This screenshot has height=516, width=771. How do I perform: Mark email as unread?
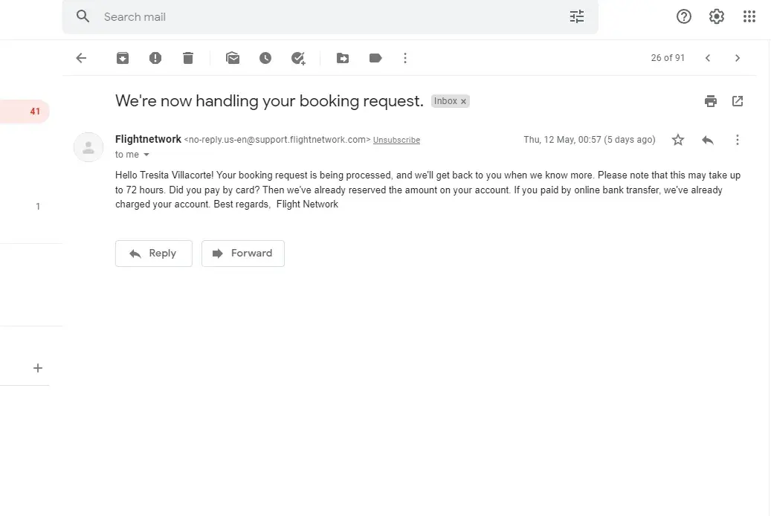tap(233, 58)
